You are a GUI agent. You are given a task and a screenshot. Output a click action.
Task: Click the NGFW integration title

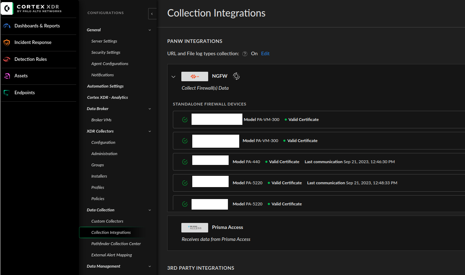220,76
